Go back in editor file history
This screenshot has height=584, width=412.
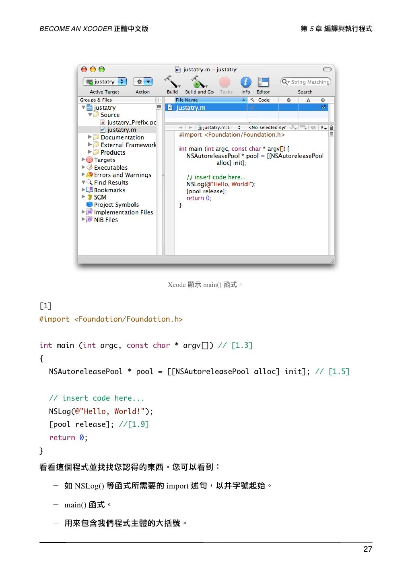click(181, 127)
